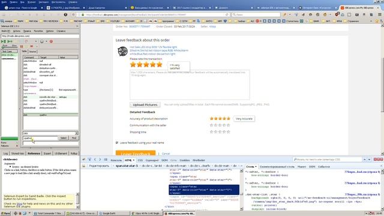Adjust the Fast-Slow speed slider in Selenium IDE
This screenshot has width=384, height=216.
coord(10,46)
